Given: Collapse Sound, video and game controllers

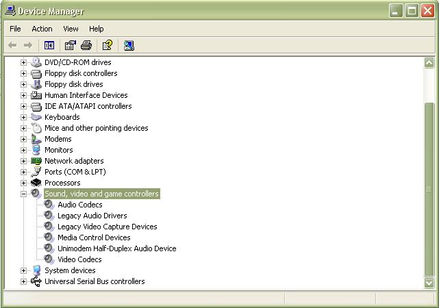Looking at the screenshot, I should [x=23, y=194].
